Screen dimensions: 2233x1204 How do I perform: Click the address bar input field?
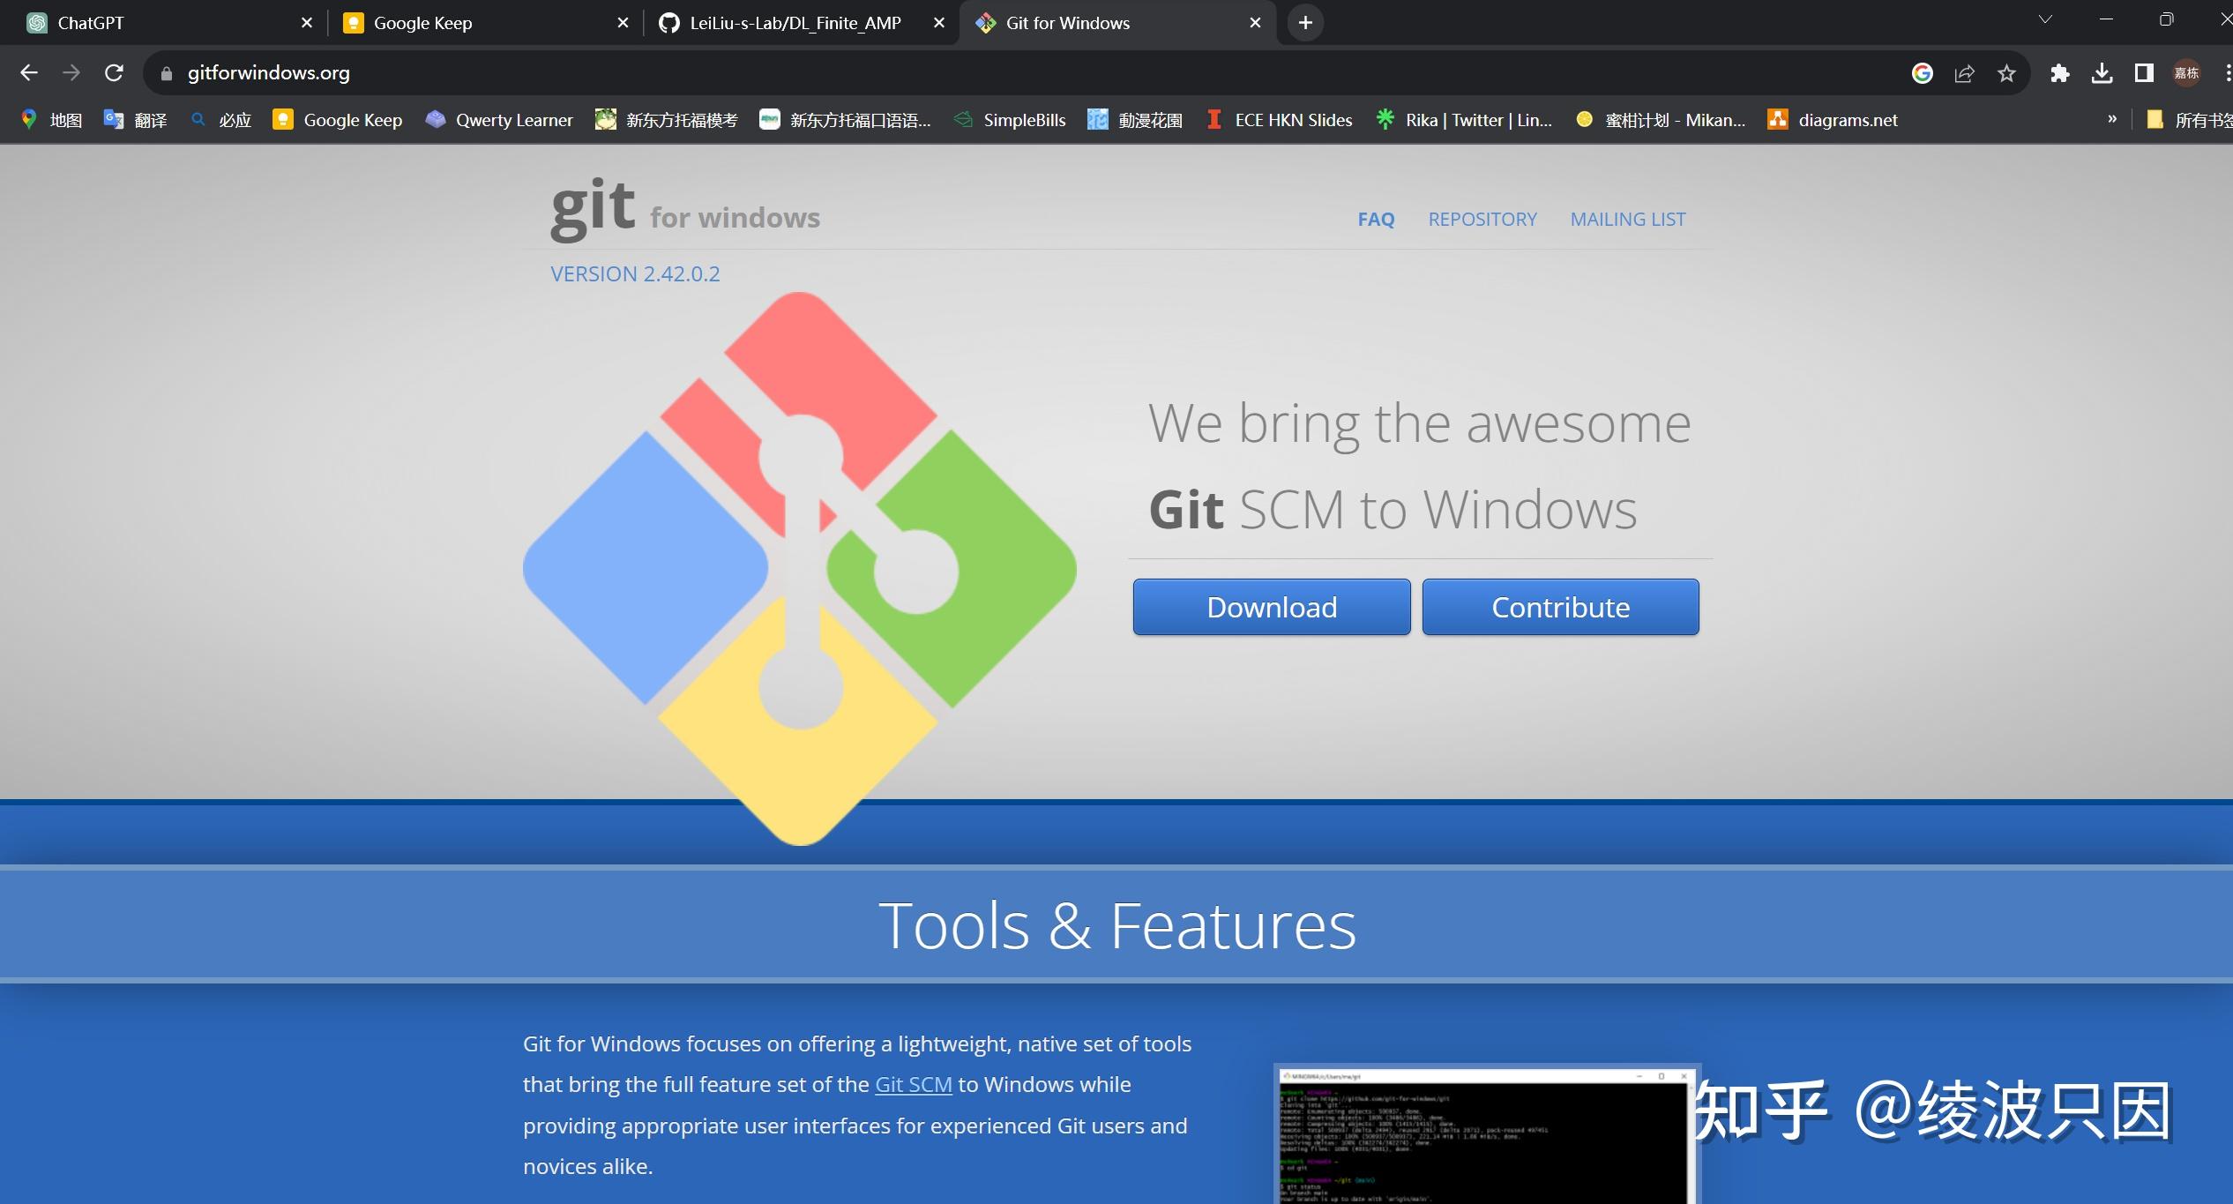tap(1027, 72)
